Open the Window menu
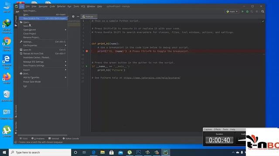Image resolution: width=279 pixels, height=156 pixels. (91, 6)
